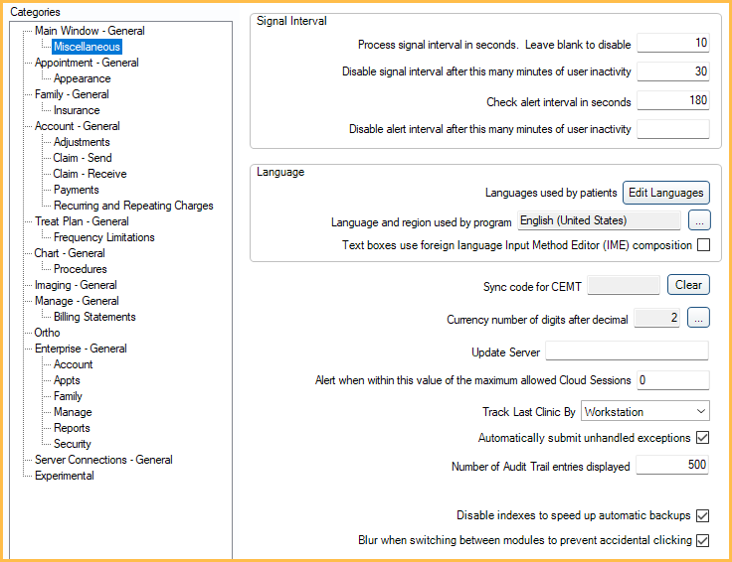The image size is (732, 562).
Task: Toggle blur when switching between modules
Action: [x=702, y=541]
